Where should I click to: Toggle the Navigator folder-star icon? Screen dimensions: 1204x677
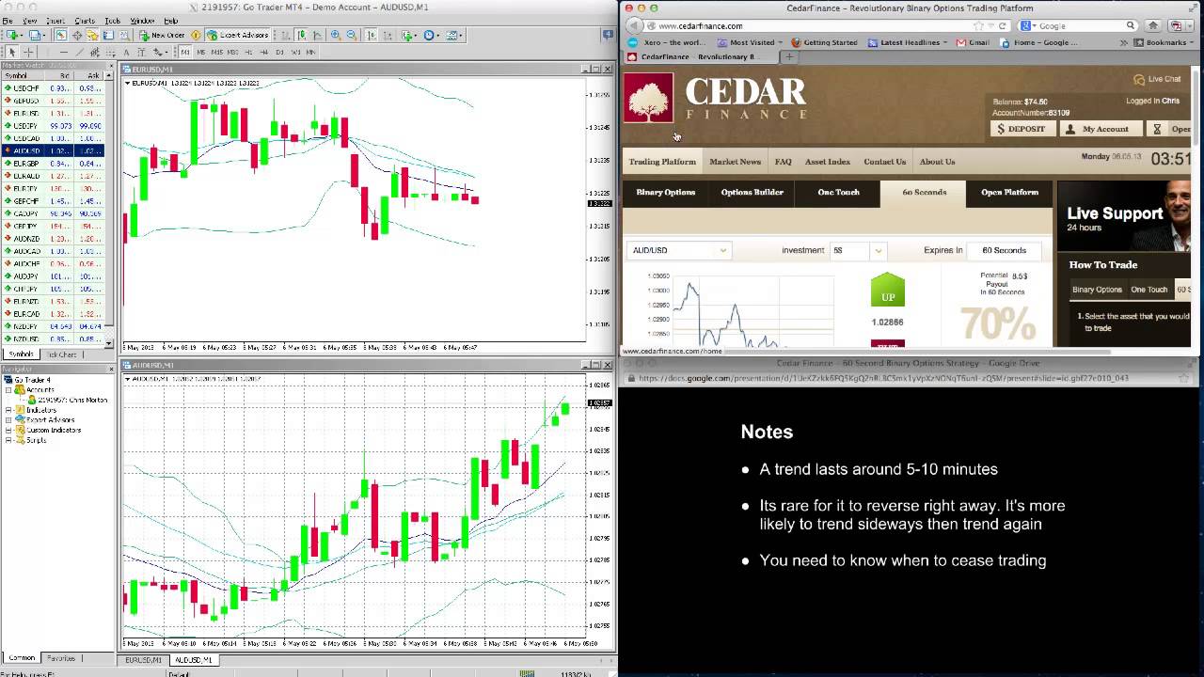pos(93,35)
